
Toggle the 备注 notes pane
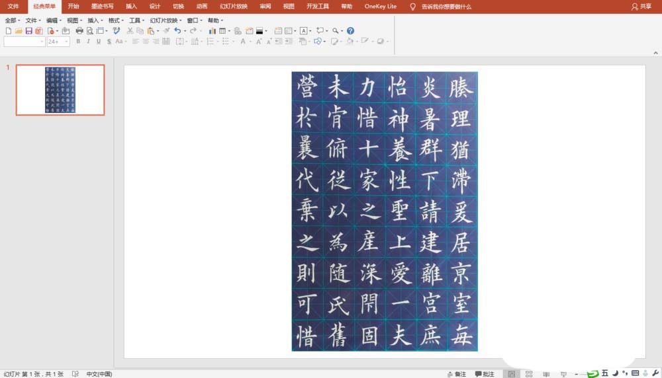(x=456, y=374)
